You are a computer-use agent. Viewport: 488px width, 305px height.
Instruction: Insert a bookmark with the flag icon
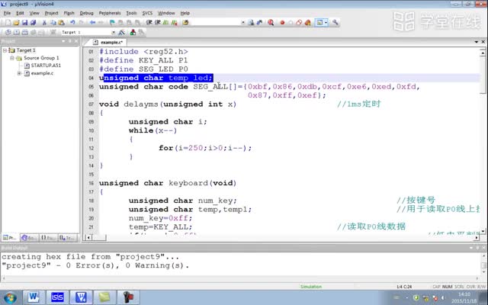click(112, 22)
